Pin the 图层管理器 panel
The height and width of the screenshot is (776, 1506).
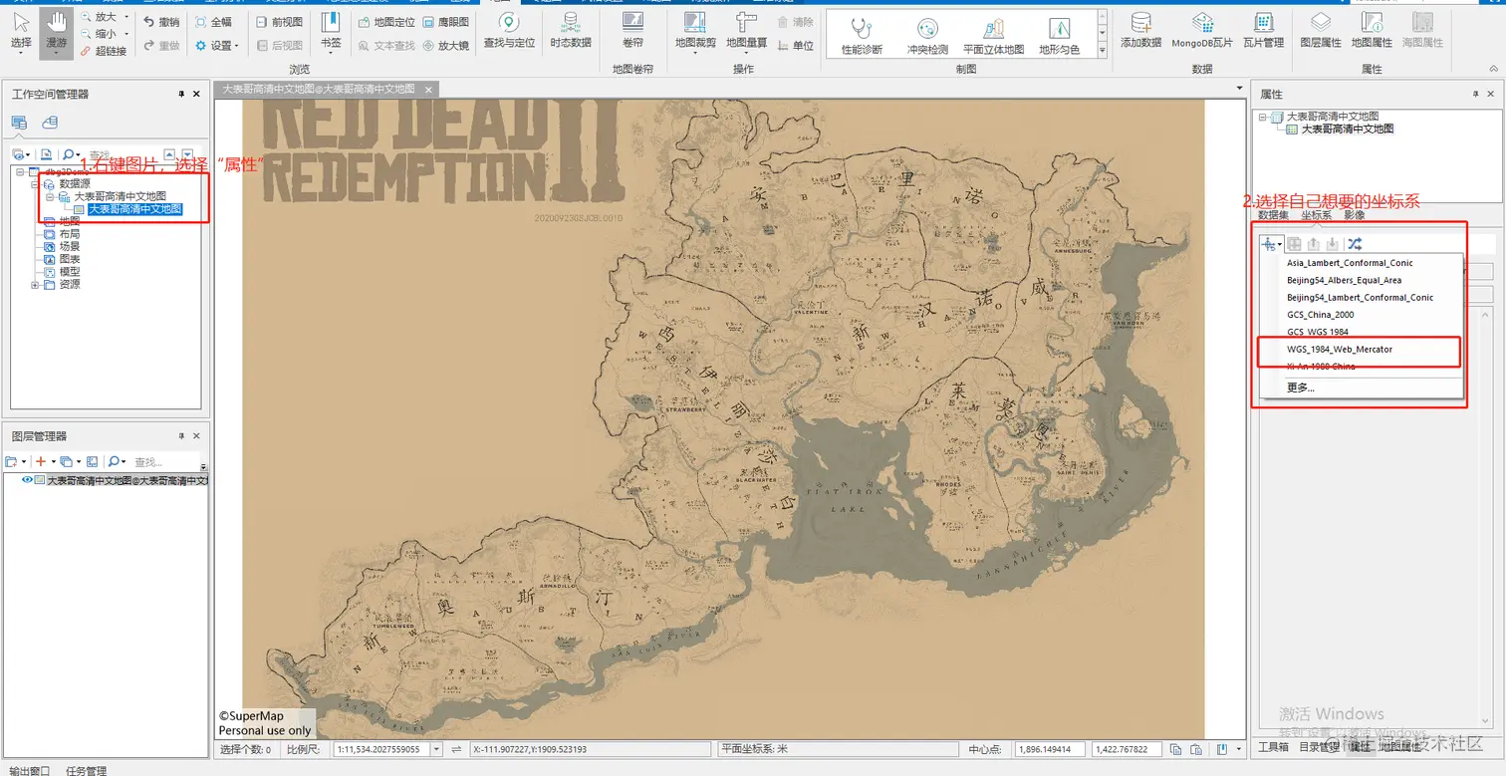(x=181, y=436)
